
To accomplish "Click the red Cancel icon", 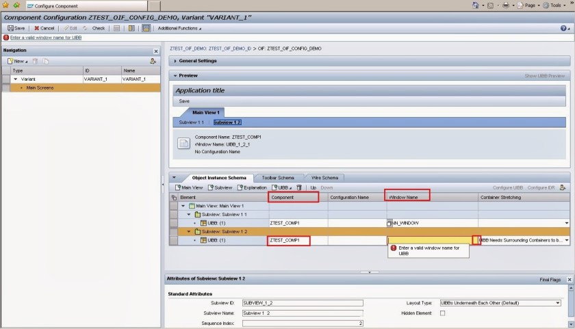I will coord(44,28).
